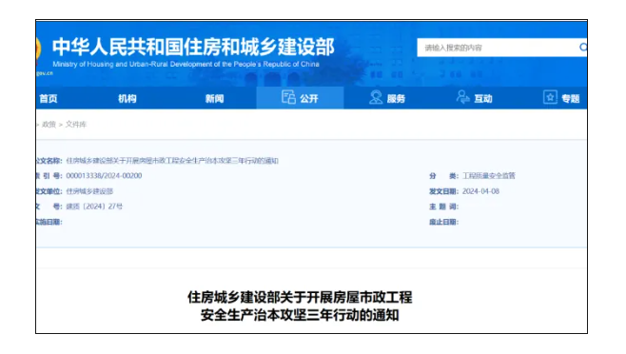Click the ministry title 中华人民共和国住房和城乡建设部
This screenshot has width=626, height=354.
193,48
